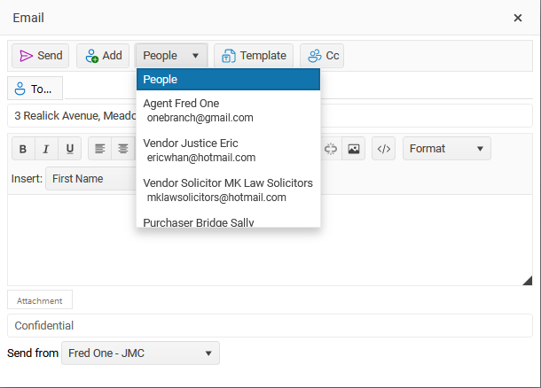The height and width of the screenshot is (388, 541).
Task: Click the To recipients text field
Action: [299, 89]
